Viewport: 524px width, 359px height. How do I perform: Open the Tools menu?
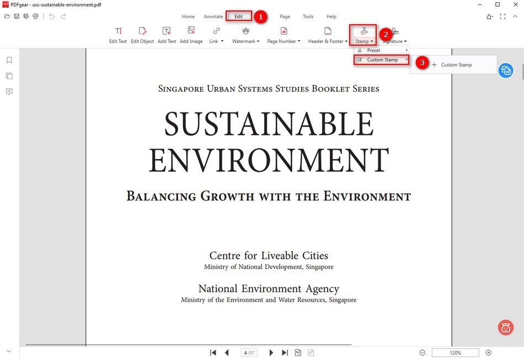pyautogui.click(x=308, y=17)
